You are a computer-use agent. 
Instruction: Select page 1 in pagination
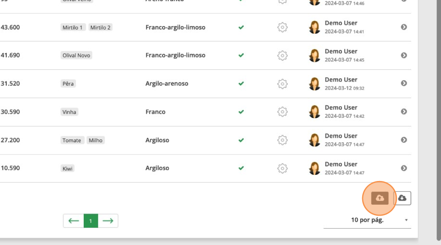point(91,221)
